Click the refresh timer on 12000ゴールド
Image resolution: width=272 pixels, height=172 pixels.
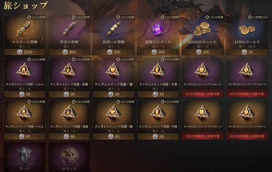point(258,17)
